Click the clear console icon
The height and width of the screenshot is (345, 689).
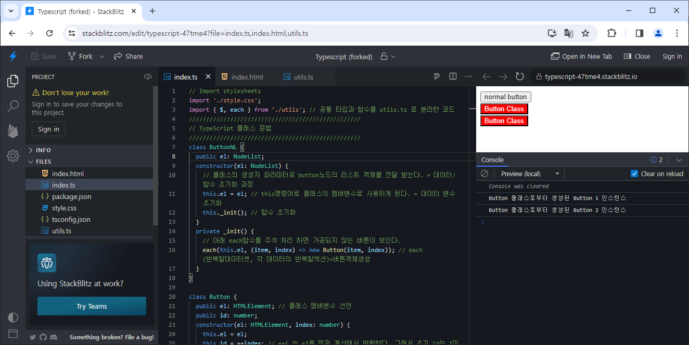click(484, 174)
